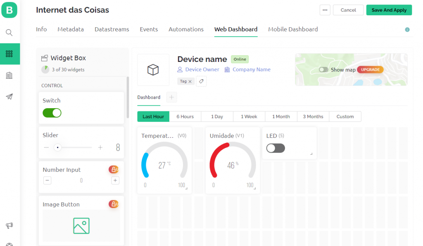Click the Device Owner person icon
Viewport: 423px width, 246px height.
coord(180,69)
